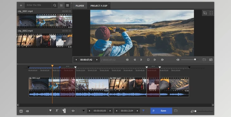The width and height of the screenshot is (231, 117).
Task: Increase player timecode with right arrow
Action: (x=97, y=60)
